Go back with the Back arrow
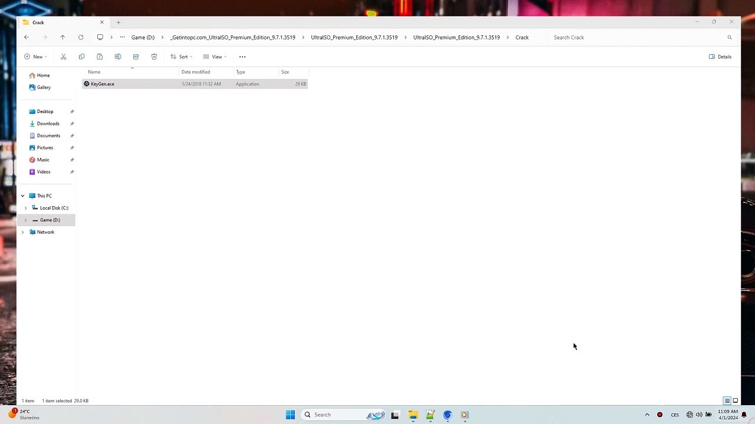The width and height of the screenshot is (755, 424). [27, 37]
